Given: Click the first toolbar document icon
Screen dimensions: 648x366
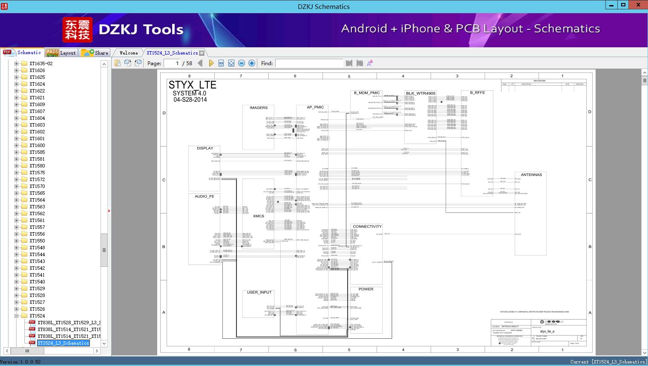Looking at the screenshot, I should tap(118, 63).
